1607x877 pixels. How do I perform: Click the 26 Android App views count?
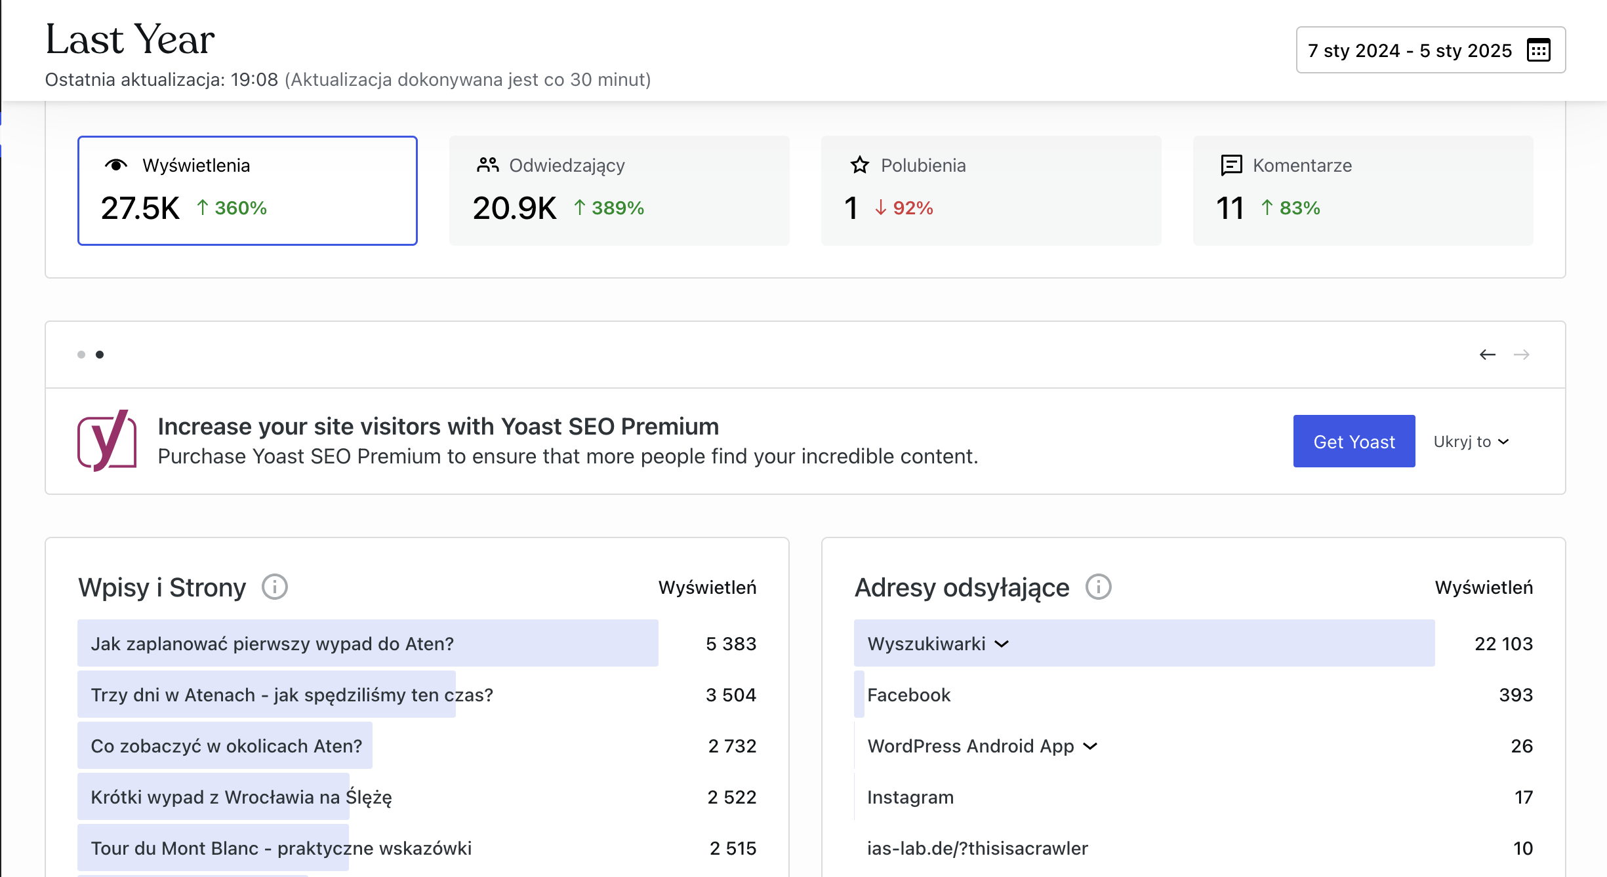coord(1522,746)
